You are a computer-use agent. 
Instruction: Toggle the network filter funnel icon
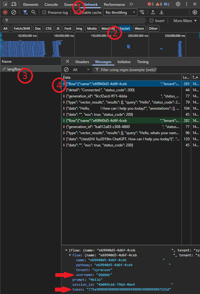click(25, 12)
